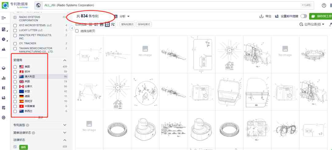Click the 复制检索式 copy query button
This screenshot has height=150, width=332.
pyautogui.click(x=128, y=25)
